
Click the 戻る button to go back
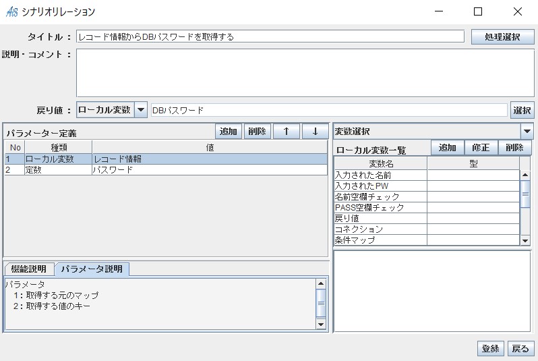pyautogui.click(x=520, y=349)
